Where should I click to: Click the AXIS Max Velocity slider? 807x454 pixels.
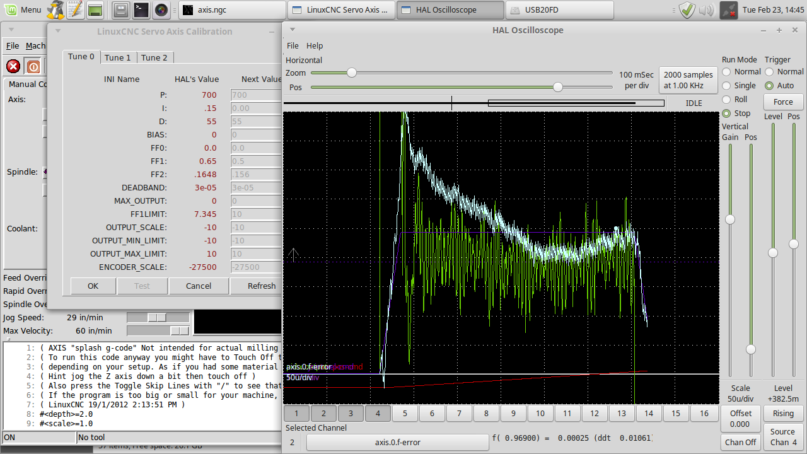pos(158,330)
